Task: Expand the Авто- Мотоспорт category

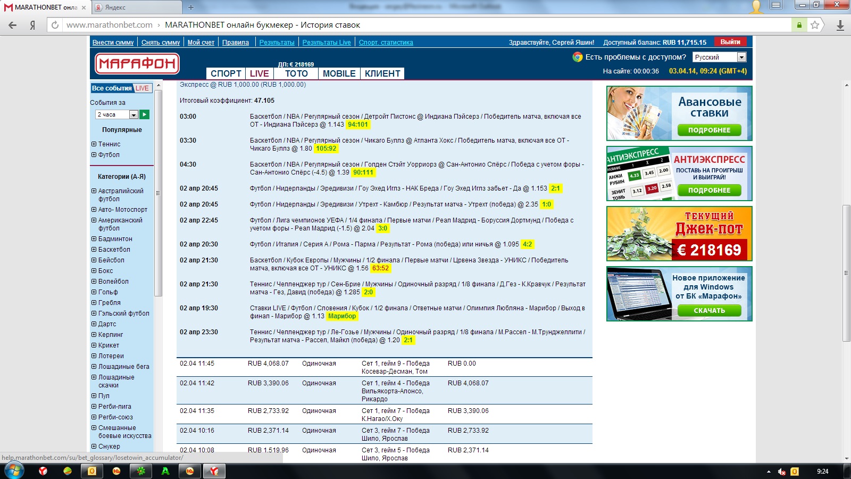Action: tap(94, 210)
